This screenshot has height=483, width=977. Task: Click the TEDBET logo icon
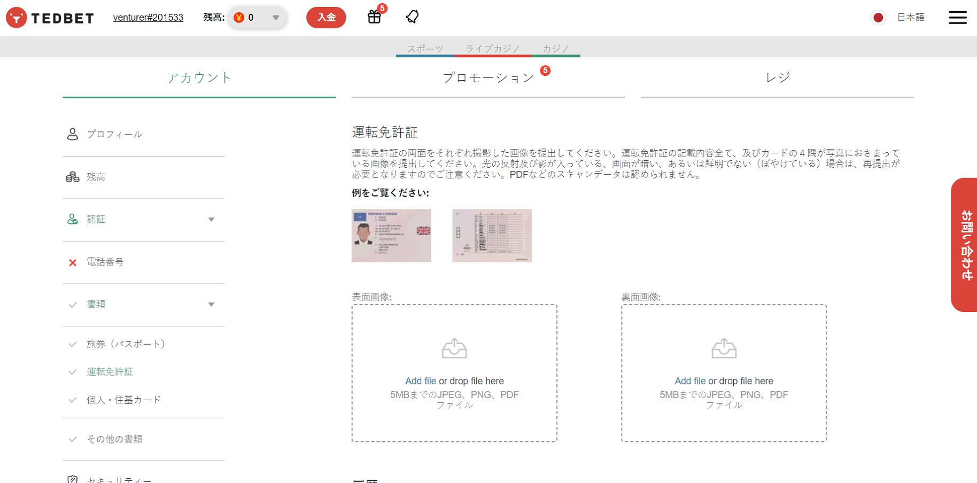[x=17, y=18]
